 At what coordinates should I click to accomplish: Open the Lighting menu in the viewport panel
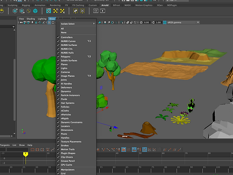pos(42,19)
